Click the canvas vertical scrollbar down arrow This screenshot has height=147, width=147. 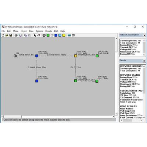click(x=116, y=114)
